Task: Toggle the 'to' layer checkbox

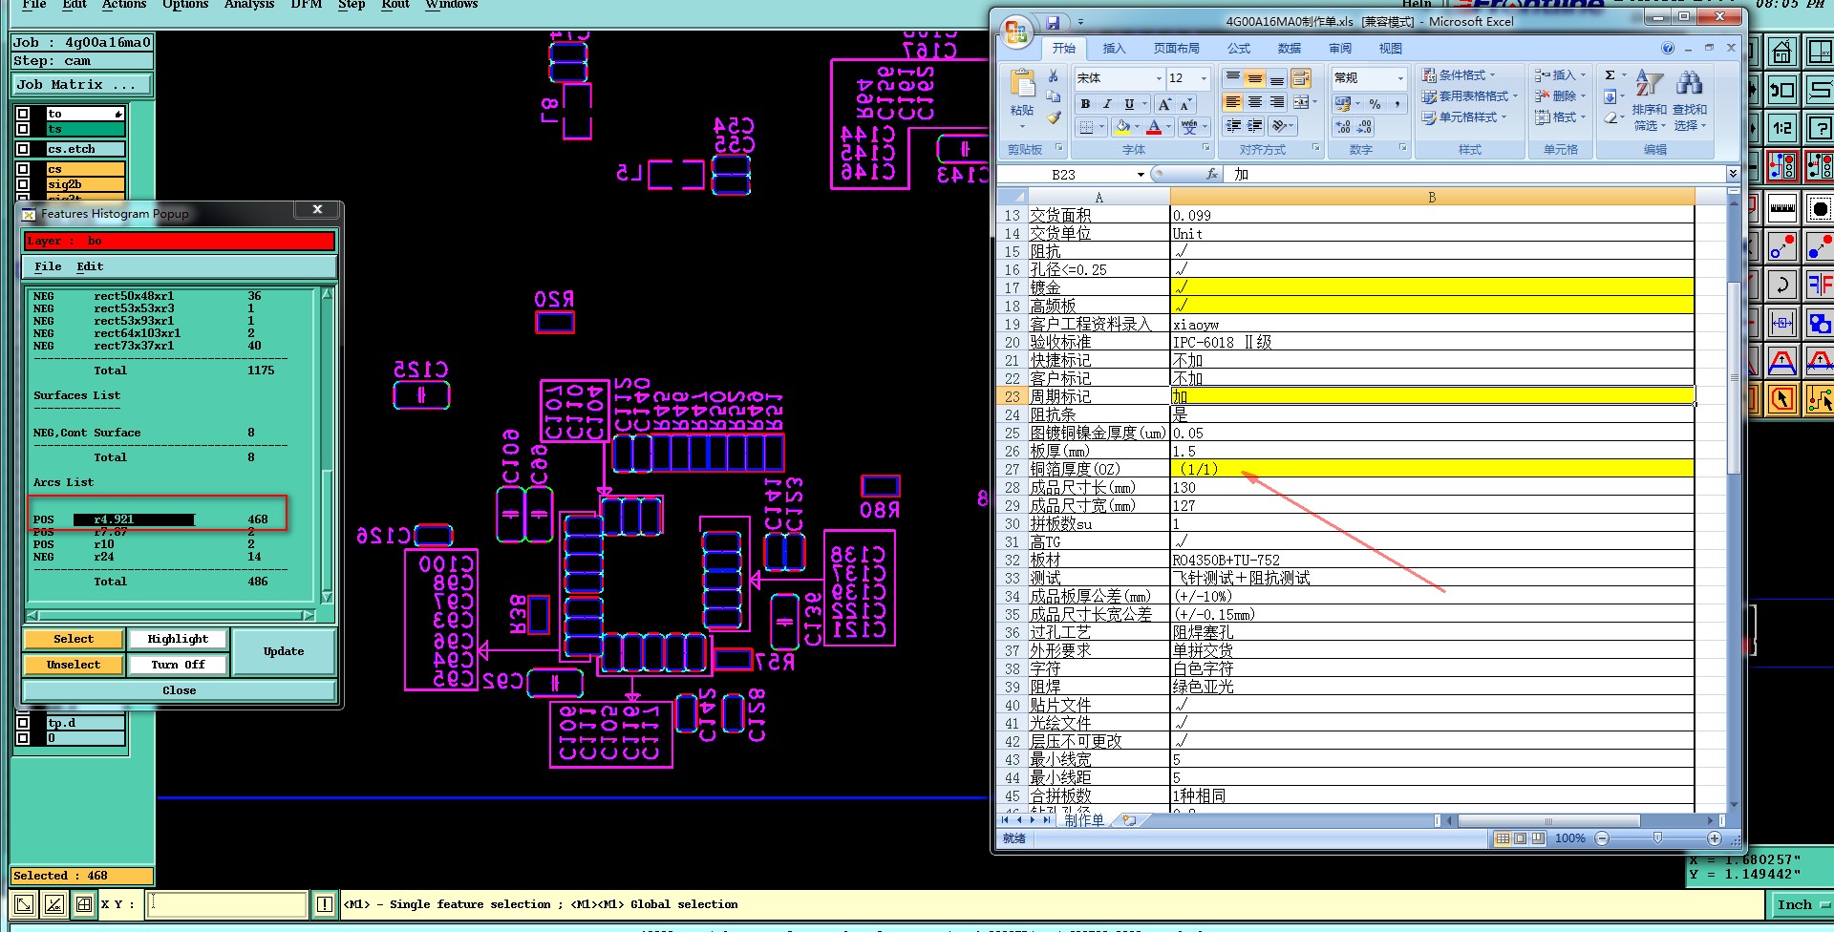Action: point(23,114)
